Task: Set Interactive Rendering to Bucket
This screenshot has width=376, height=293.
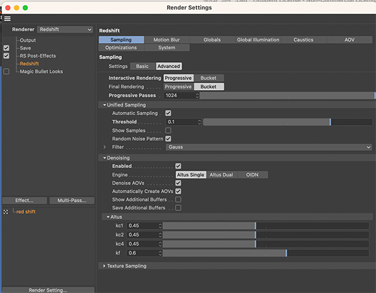Action: (x=208, y=78)
